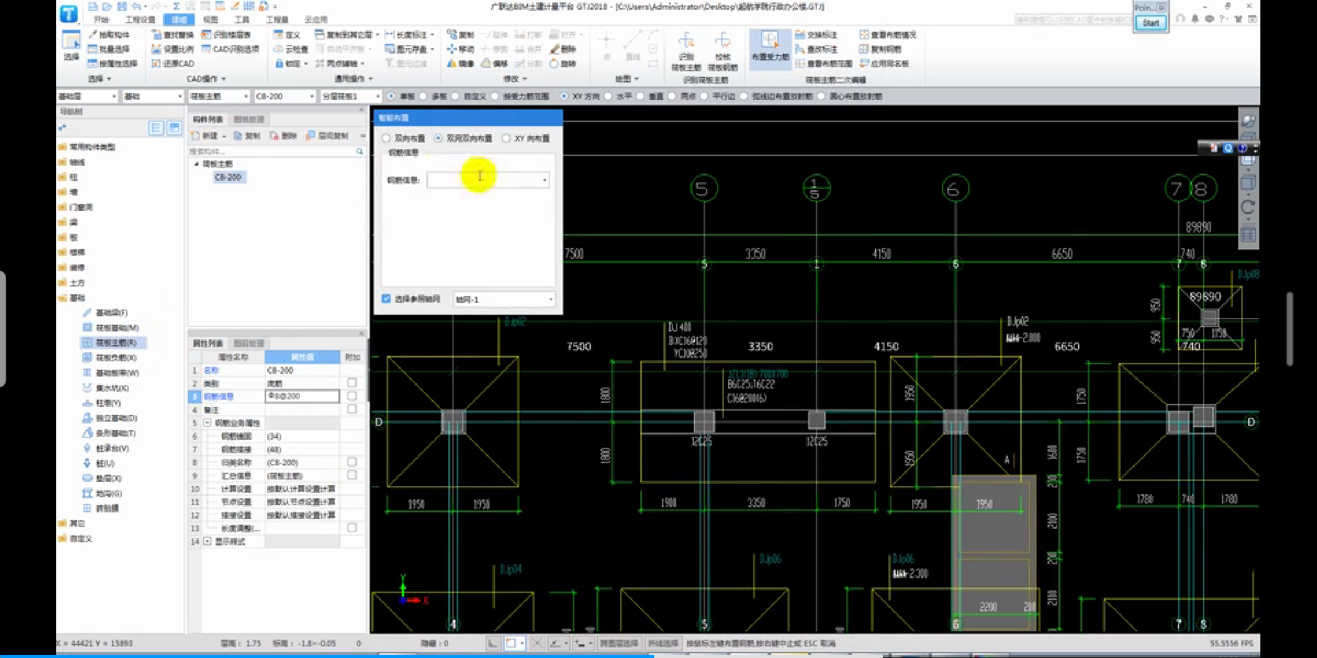1317x658 pixels.
Task: Click the 跨图层选择 button in status bar
Action: [619, 643]
